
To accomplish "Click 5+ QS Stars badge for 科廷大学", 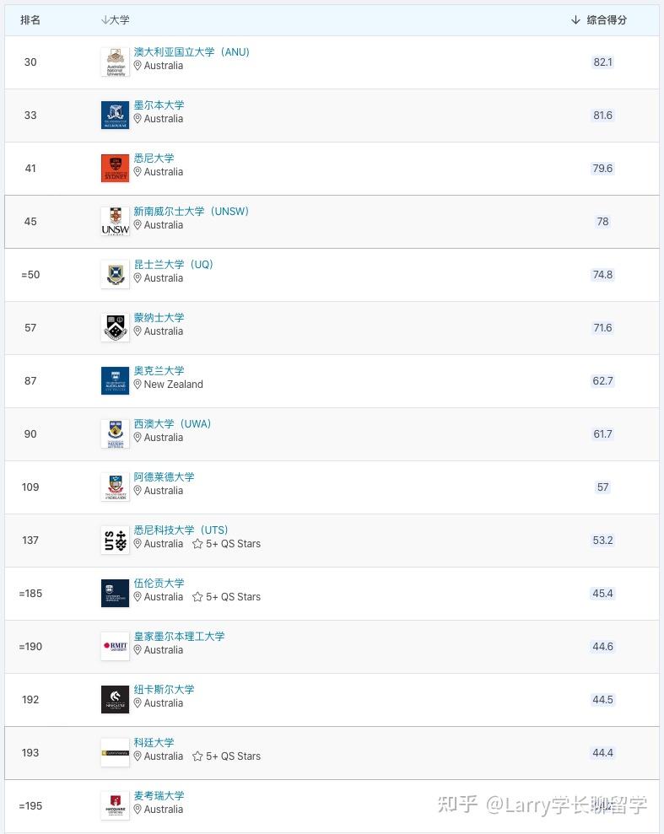I will tap(226, 756).
